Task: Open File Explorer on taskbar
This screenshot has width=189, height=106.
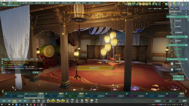Action: [9, 104]
